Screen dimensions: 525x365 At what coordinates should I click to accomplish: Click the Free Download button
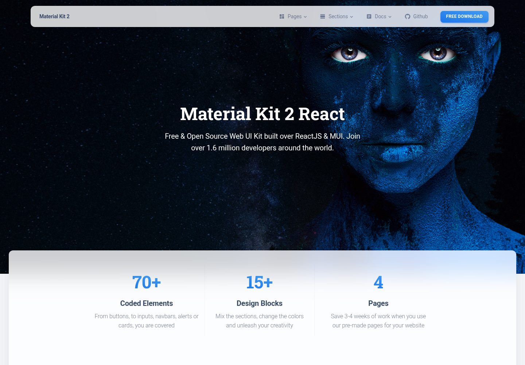coord(464,16)
